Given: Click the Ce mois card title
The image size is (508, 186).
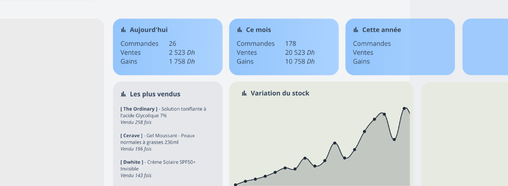Looking at the screenshot, I should [258, 30].
